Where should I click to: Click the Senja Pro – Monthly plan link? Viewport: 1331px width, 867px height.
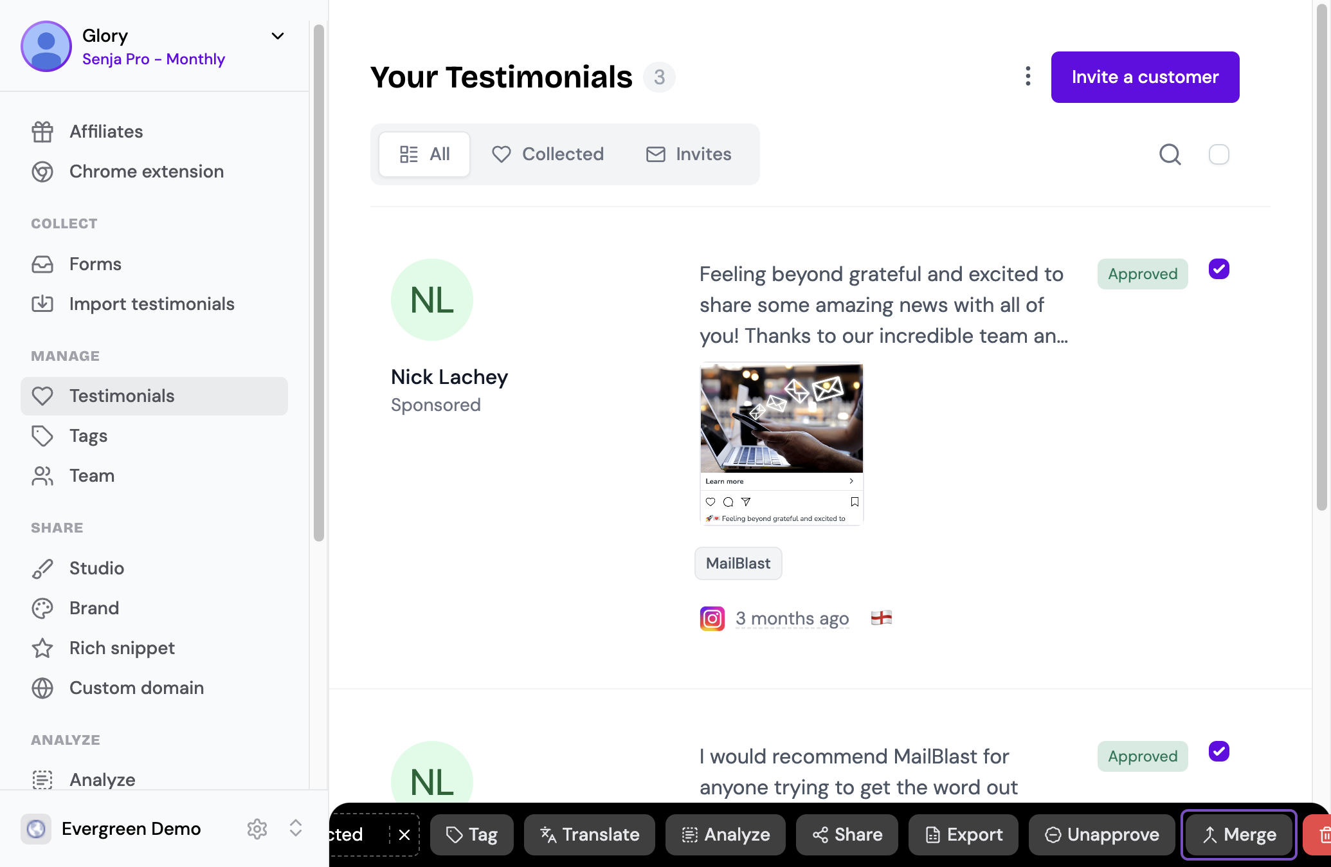(154, 59)
